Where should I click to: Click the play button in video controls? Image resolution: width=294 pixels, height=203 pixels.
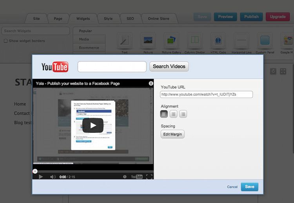point(41,177)
